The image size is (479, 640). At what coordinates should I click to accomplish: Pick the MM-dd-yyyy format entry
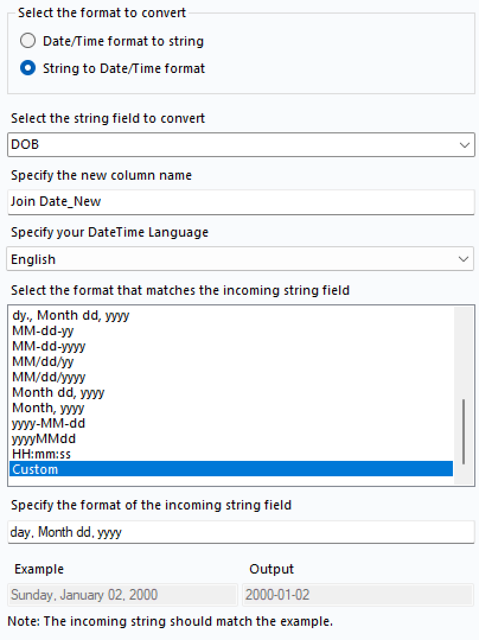pos(49,346)
